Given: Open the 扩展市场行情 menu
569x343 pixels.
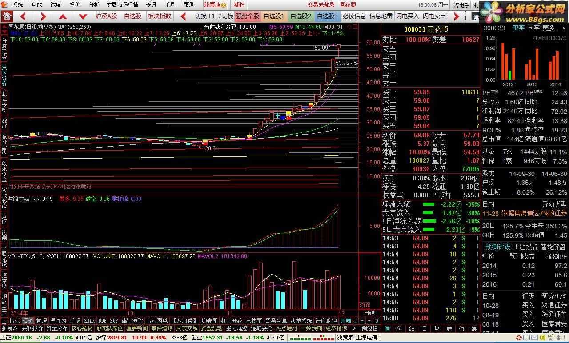Looking at the screenshot, I should point(122,5).
